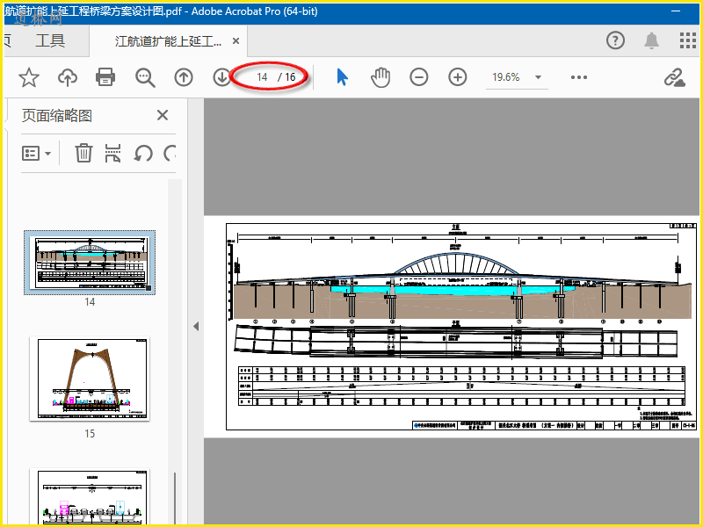Image resolution: width=703 pixels, height=527 pixels.
Task: Click the upload to cloud icon
Action: pyautogui.click(x=68, y=77)
